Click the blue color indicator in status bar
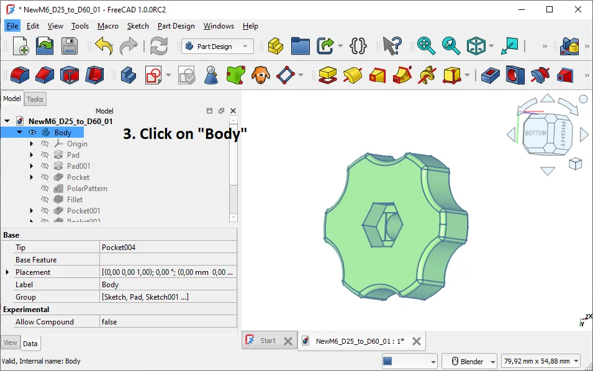The height and width of the screenshot is (371, 593). pos(387,361)
